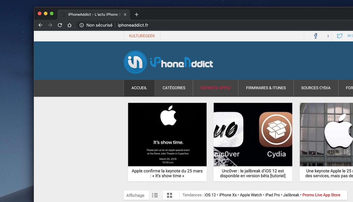The height and width of the screenshot is (202, 353).
Task: Click the yellow minimize window button
Action: coord(46,14)
